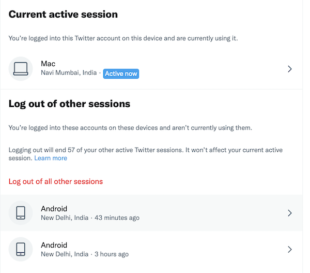Click the Current active session heading
Screen dimensions: 310x273
63,15
